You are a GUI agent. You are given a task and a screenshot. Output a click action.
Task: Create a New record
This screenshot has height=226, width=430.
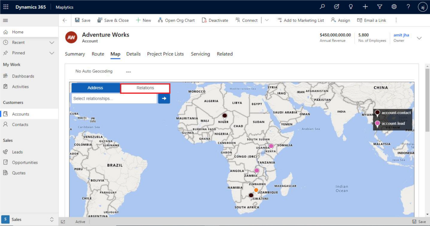(x=144, y=20)
